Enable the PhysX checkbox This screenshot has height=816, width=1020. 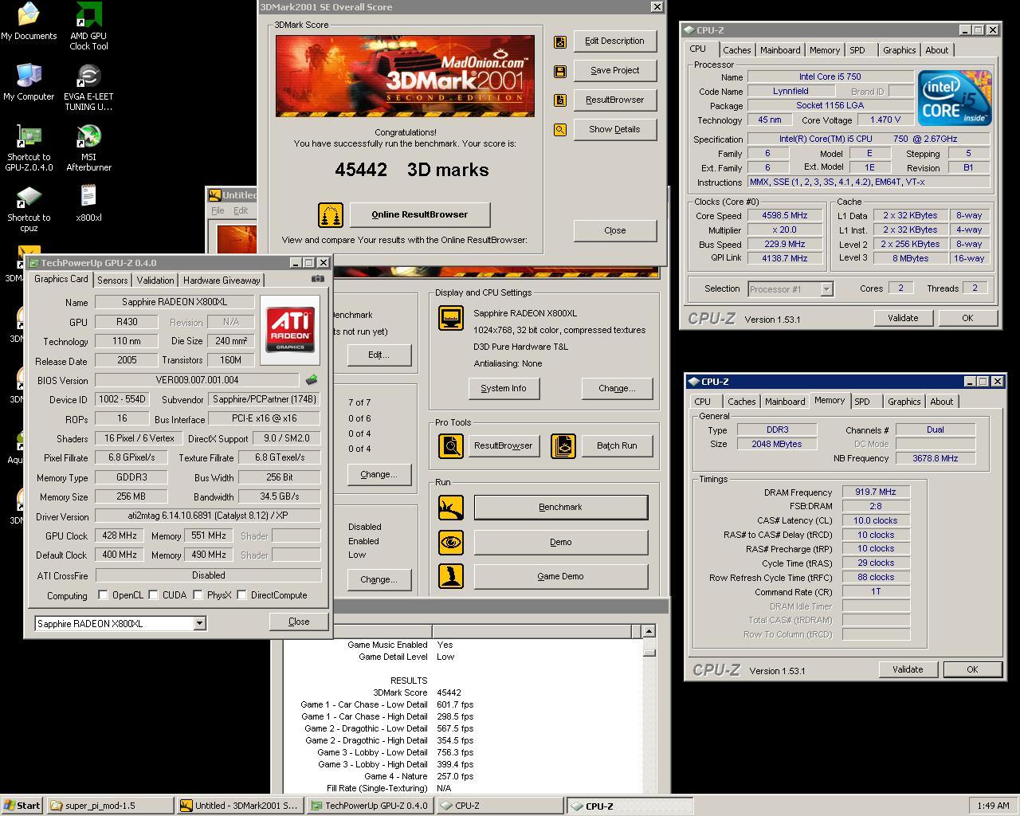(198, 594)
